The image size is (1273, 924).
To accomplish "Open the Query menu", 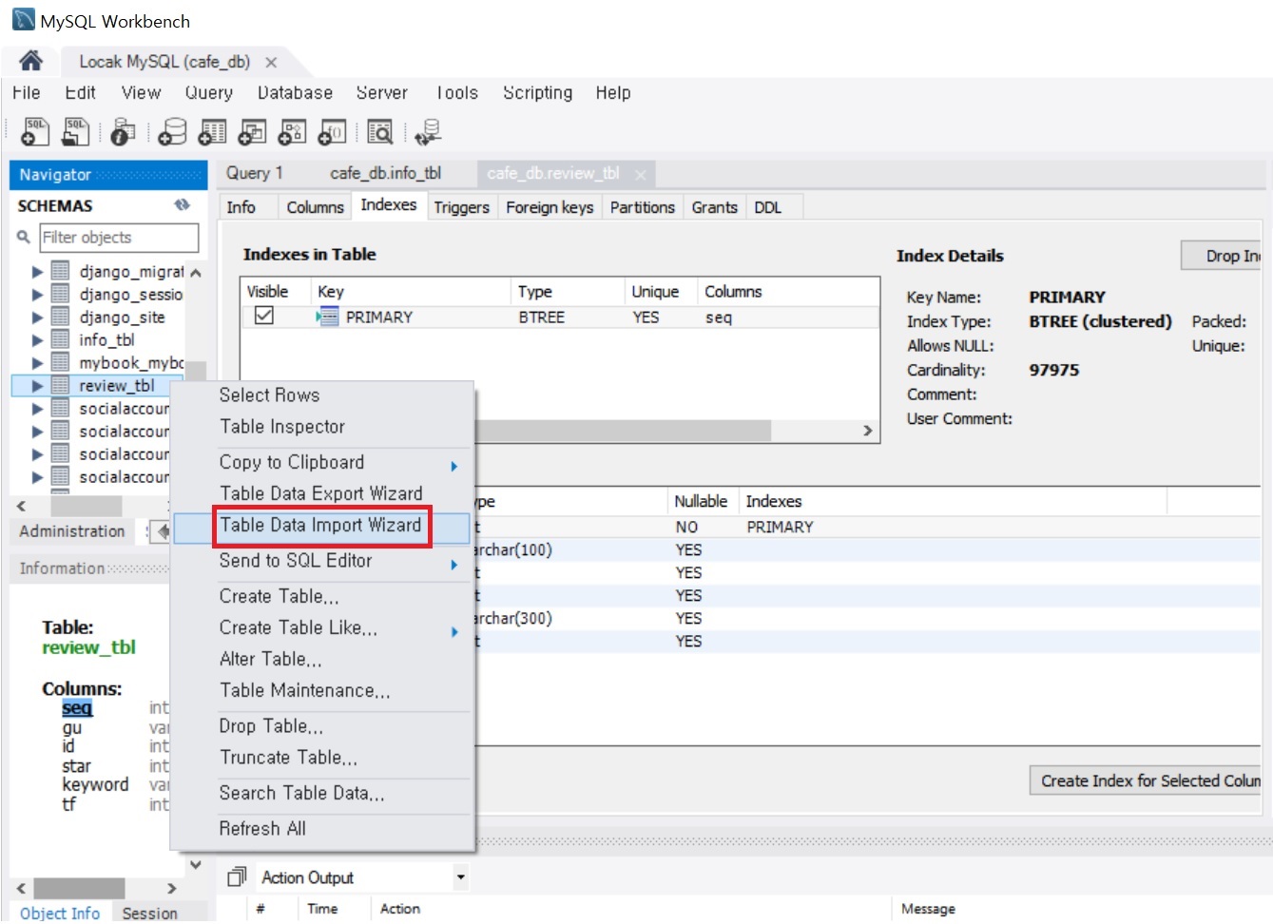I will tap(209, 92).
